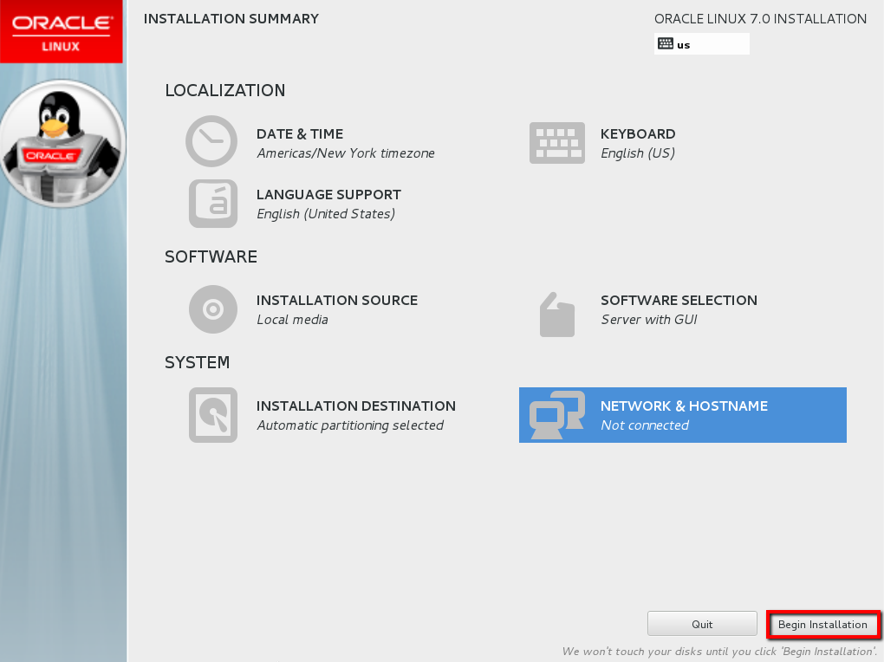Open the Language Support icon
884x662 pixels.
coord(213,204)
